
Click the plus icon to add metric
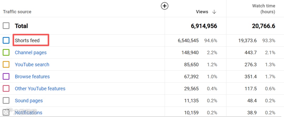pyautogui.click(x=165, y=6)
